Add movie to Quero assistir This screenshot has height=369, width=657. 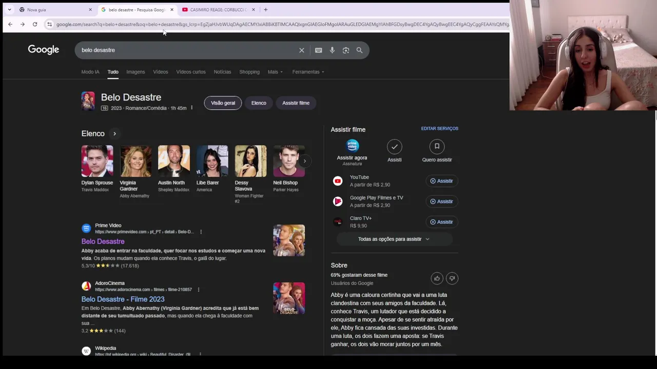pyautogui.click(x=437, y=147)
